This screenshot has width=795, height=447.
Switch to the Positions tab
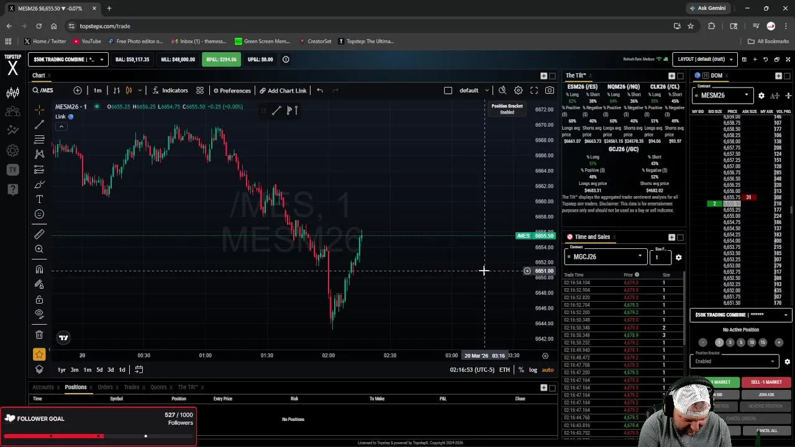(76, 387)
